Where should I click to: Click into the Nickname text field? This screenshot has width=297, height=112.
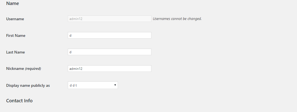[109, 69]
